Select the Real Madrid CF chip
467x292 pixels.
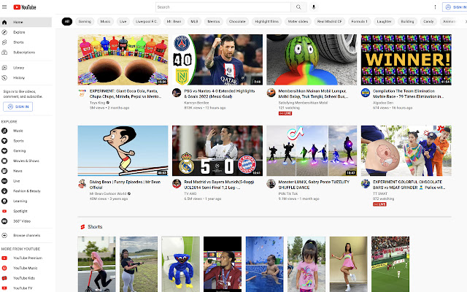329,21
